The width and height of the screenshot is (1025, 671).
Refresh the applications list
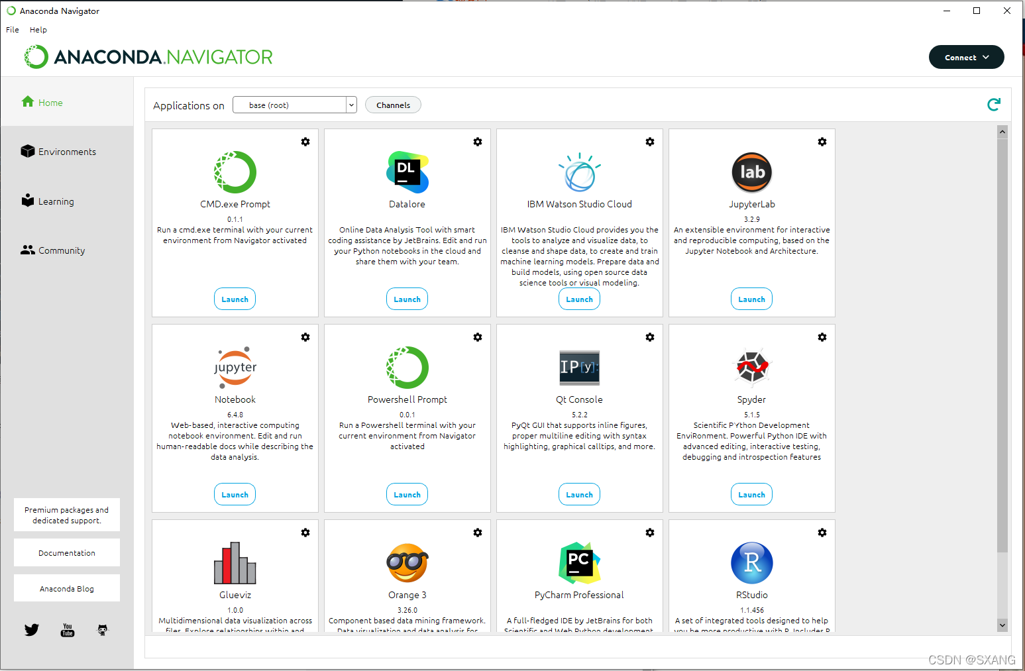994,105
